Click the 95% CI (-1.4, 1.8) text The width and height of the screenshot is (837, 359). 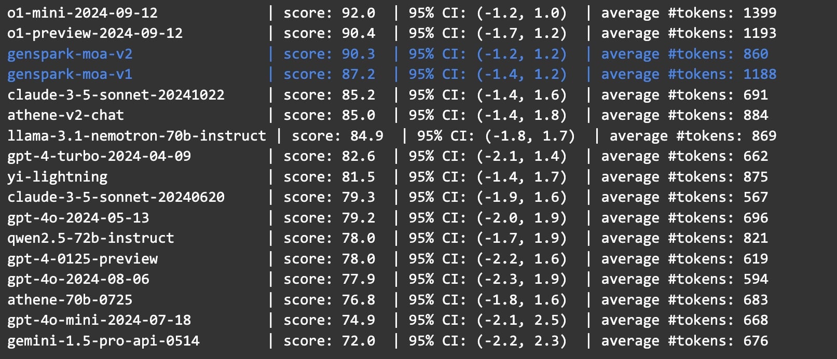click(x=488, y=115)
